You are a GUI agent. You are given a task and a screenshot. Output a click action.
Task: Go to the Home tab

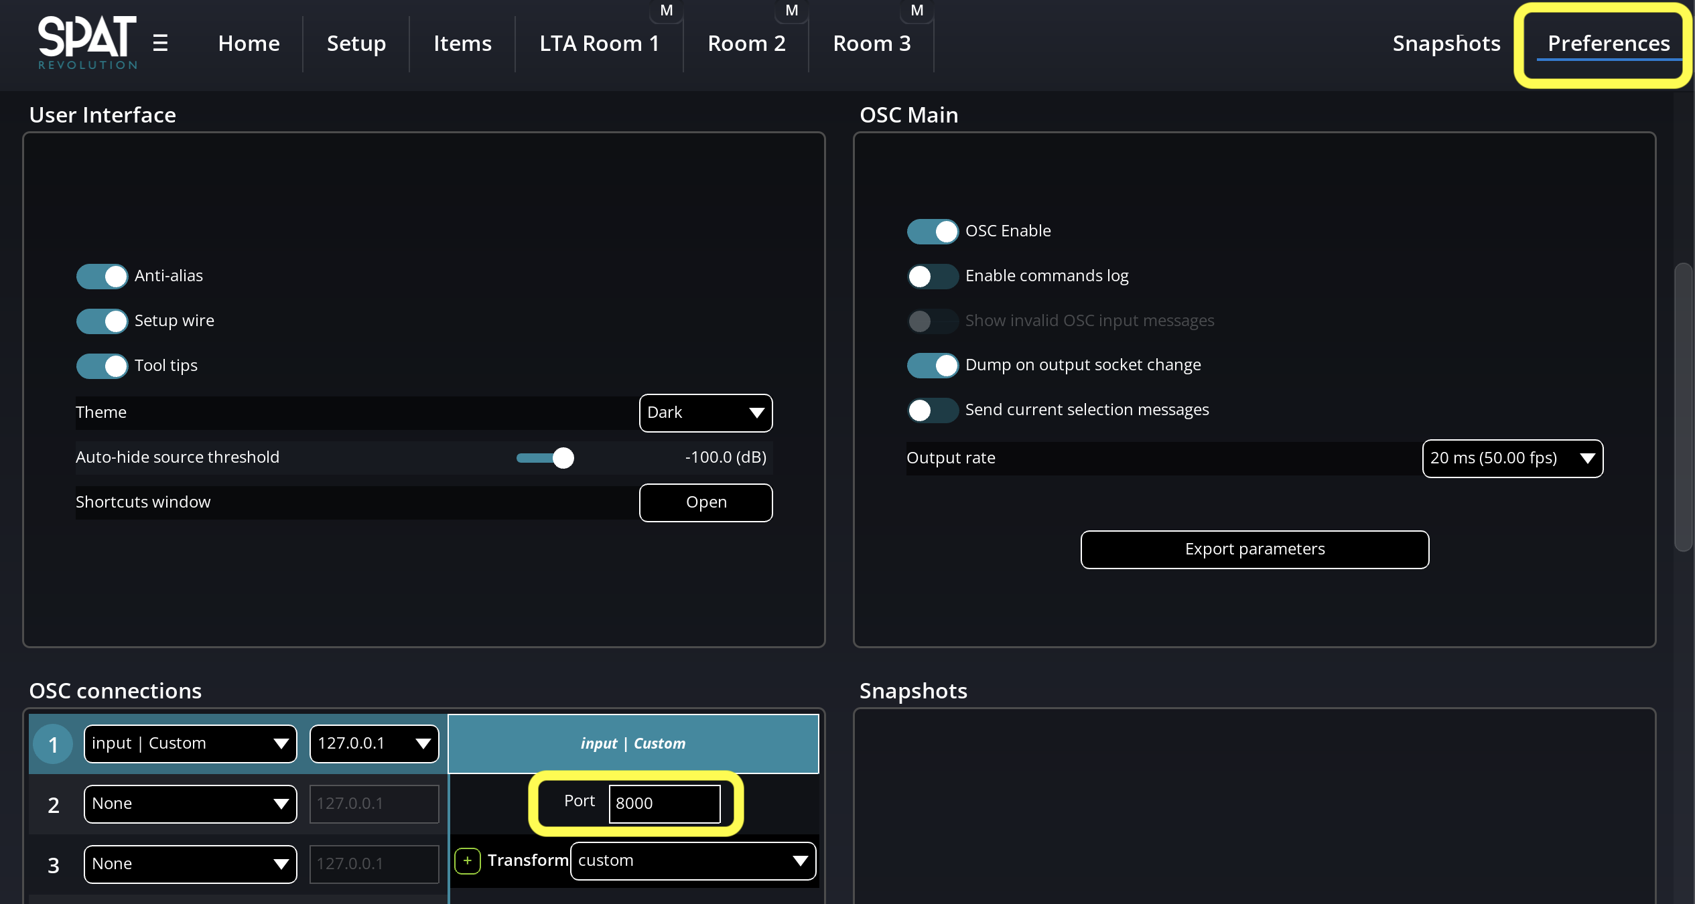point(249,44)
